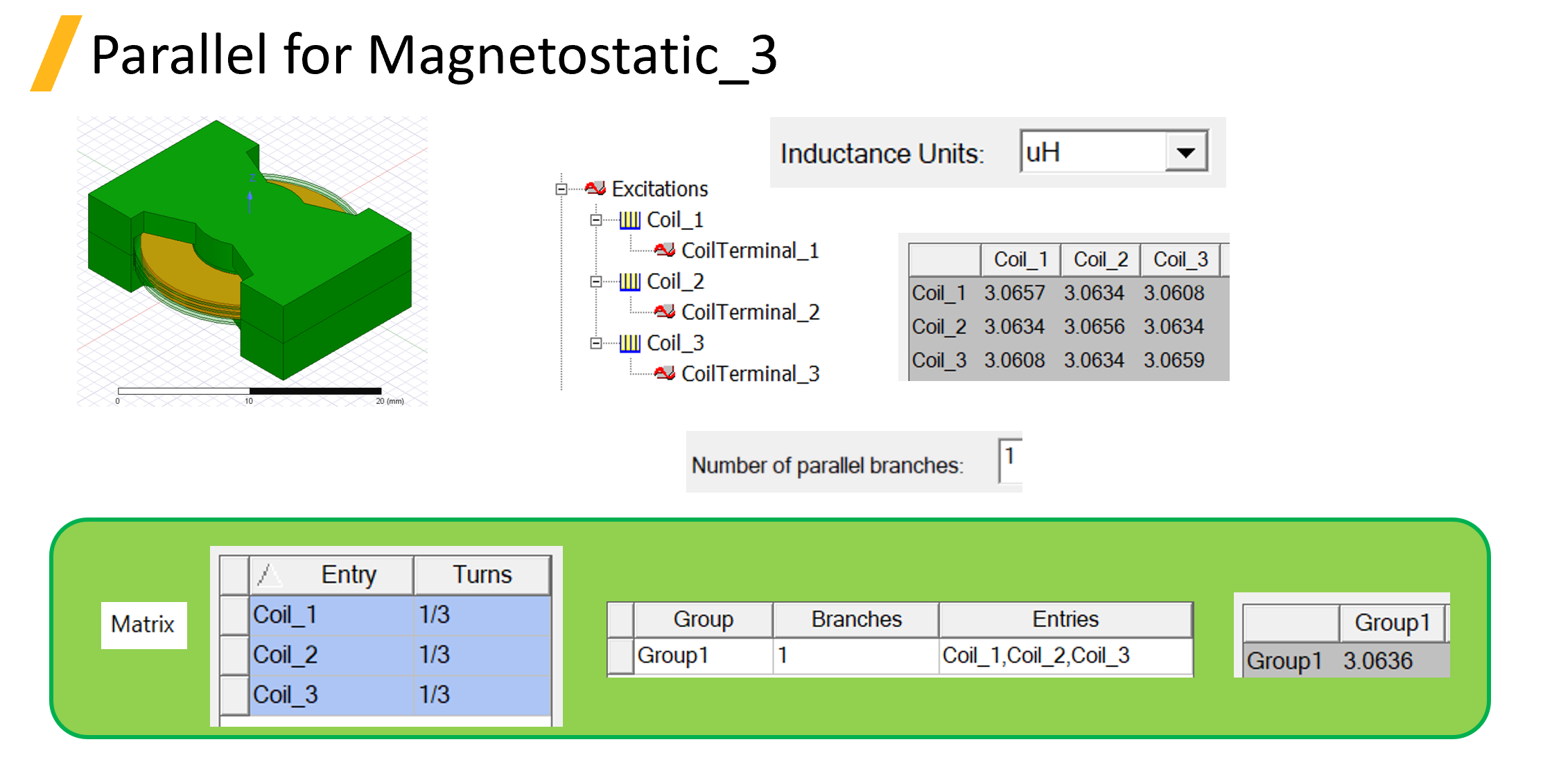The image size is (1552, 778).
Task: Collapse the Coil_3 tree node
Action: point(595,344)
